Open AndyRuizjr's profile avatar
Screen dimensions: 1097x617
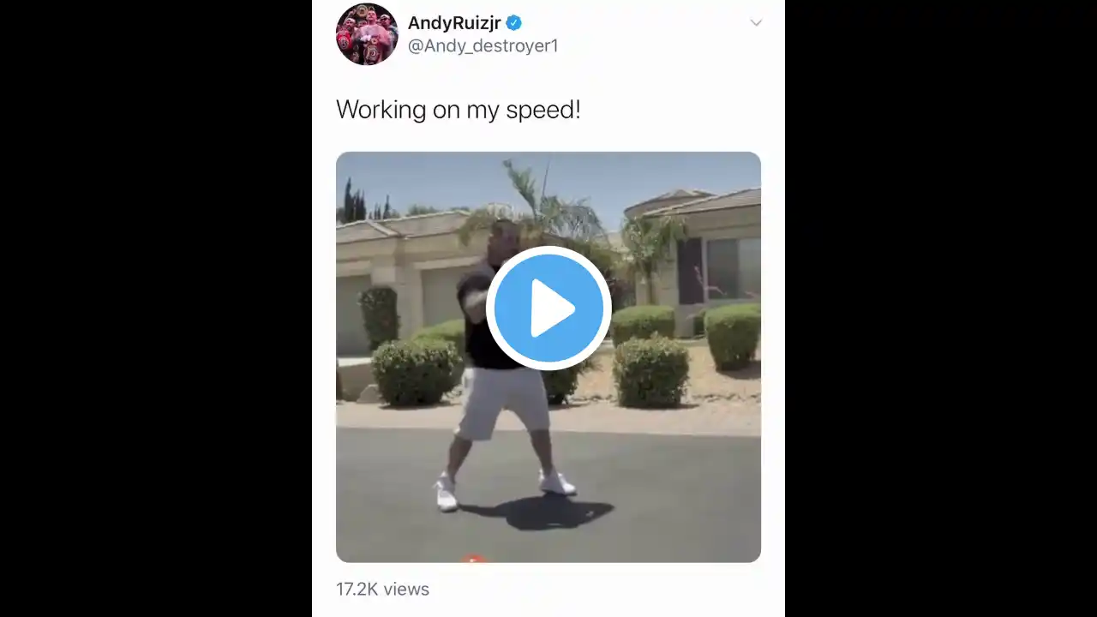[x=367, y=34]
